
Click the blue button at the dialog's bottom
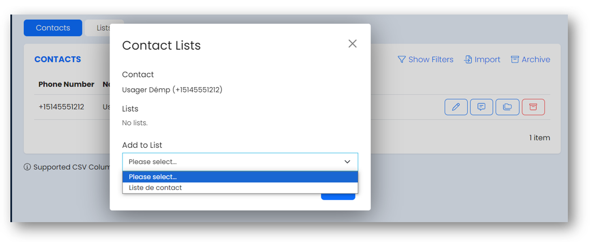coord(338,196)
